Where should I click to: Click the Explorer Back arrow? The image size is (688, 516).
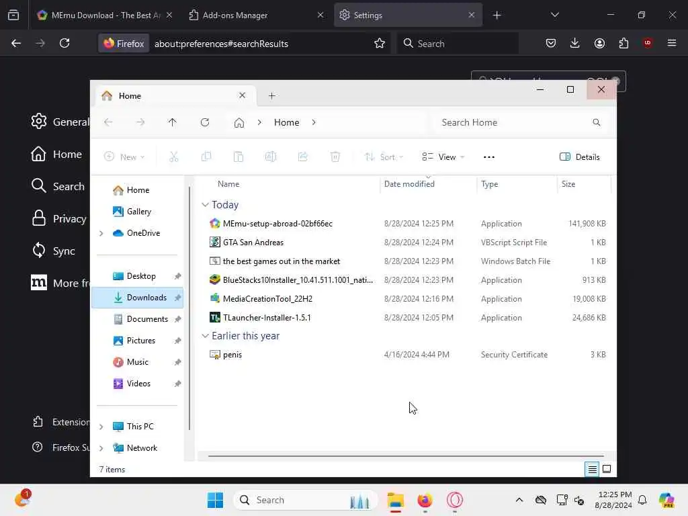[108, 122]
